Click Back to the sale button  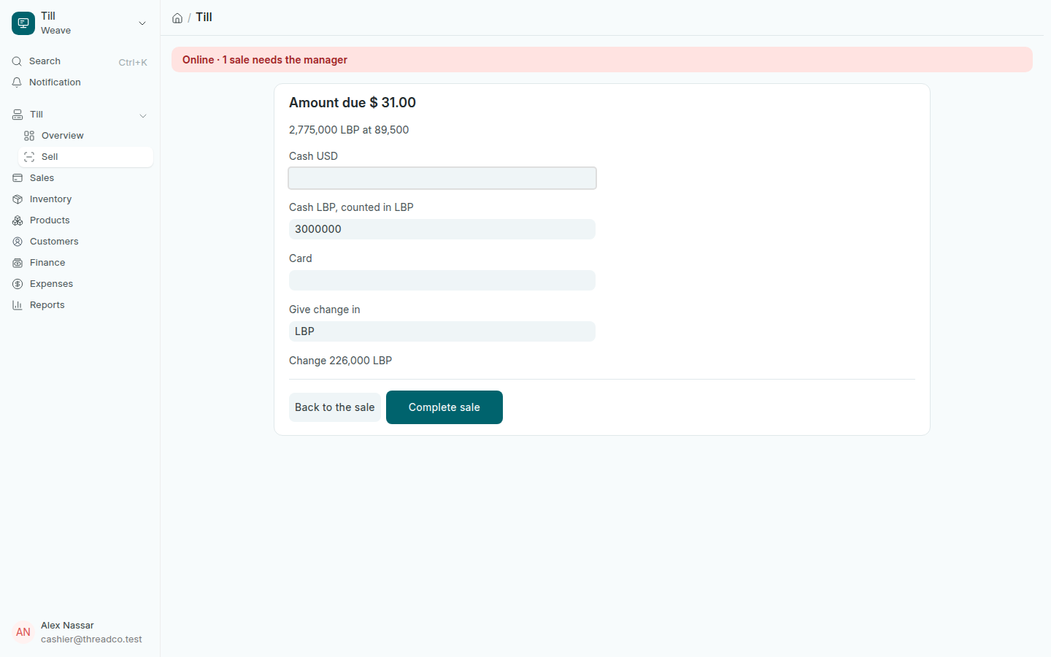tap(335, 407)
